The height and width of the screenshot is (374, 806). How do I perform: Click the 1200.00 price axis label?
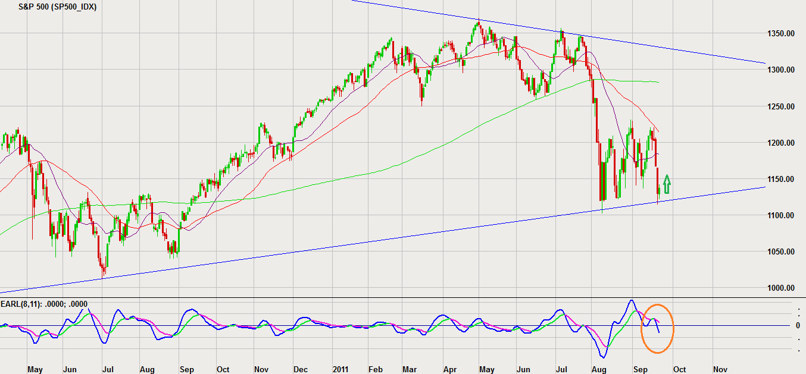click(782, 143)
